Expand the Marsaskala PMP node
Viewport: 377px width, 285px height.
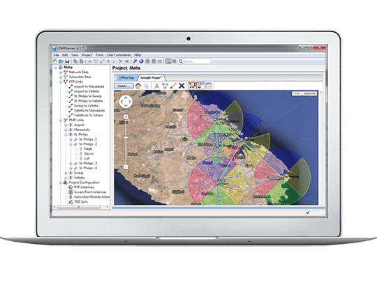tap(66, 130)
